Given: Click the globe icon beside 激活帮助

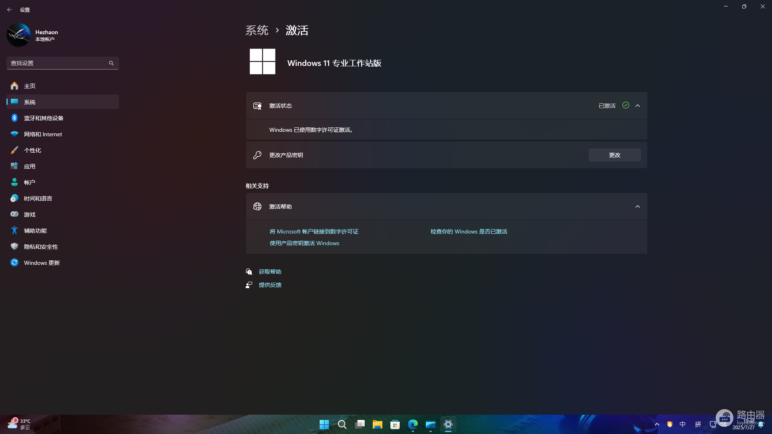Looking at the screenshot, I should pyautogui.click(x=257, y=207).
